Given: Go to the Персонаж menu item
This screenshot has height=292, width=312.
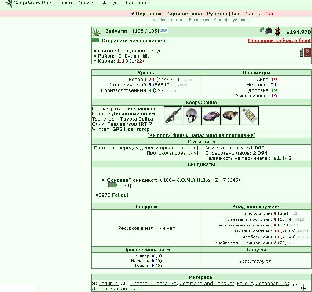Looking at the screenshot, I should click(x=149, y=14).
